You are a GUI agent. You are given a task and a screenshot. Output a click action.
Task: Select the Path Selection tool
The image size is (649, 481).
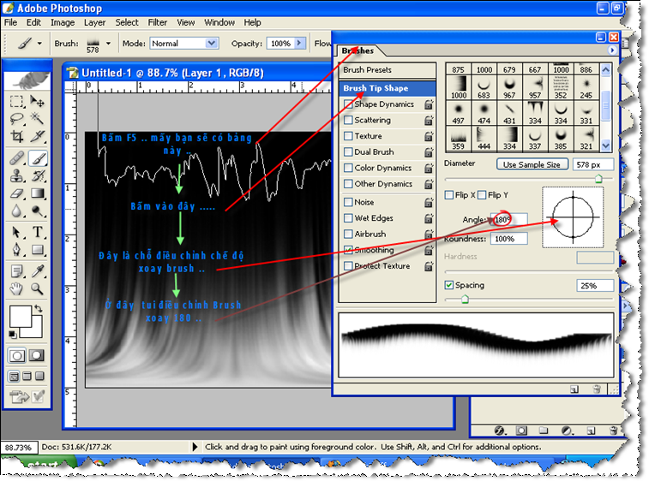[16, 232]
